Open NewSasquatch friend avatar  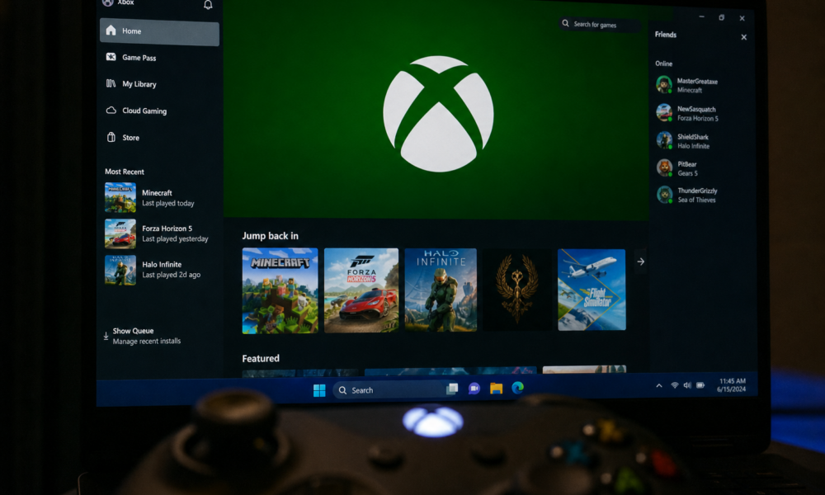(x=664, y=112)
